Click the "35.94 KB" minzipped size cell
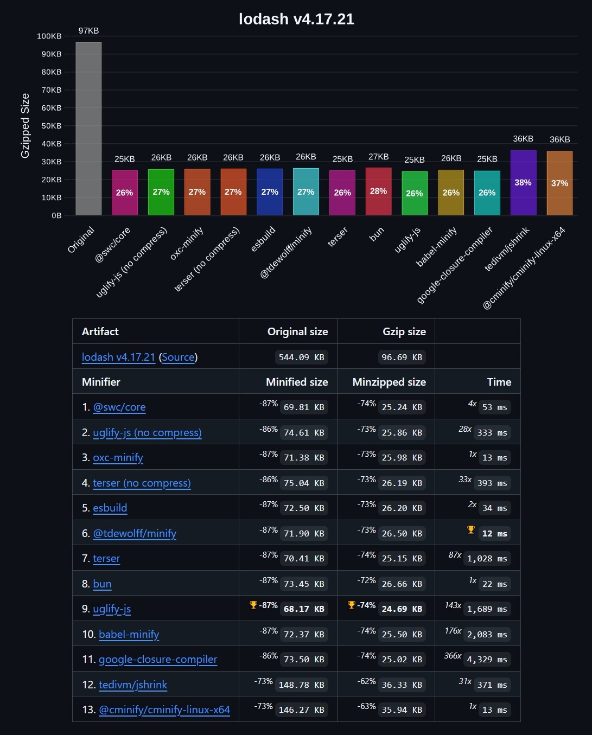The width and height of the screenshot is (592, 735). [x=402, y=710]
